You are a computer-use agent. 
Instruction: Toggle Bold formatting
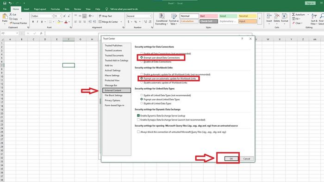coord(33,22)
